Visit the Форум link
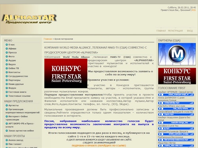This screenshot has width=198, height=148. (x=12, y=88)
